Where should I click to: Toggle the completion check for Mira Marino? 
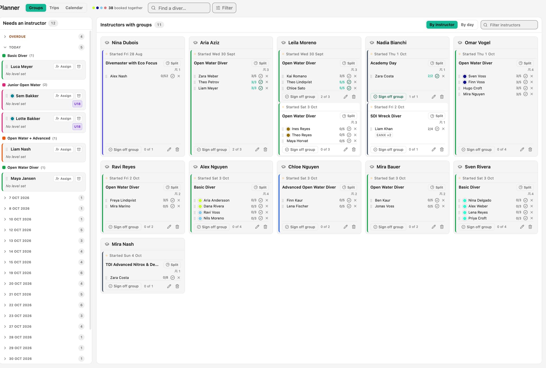pos(173,206)
